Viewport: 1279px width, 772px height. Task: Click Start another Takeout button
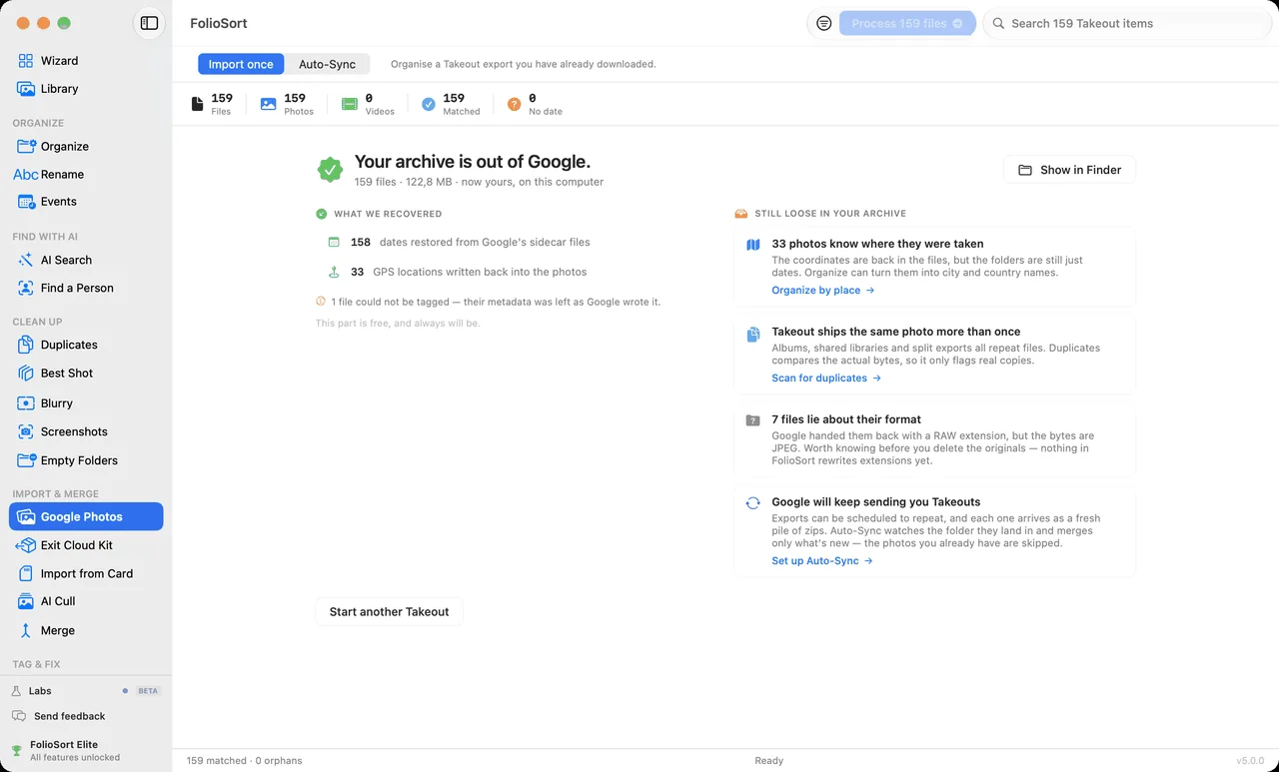390,611
